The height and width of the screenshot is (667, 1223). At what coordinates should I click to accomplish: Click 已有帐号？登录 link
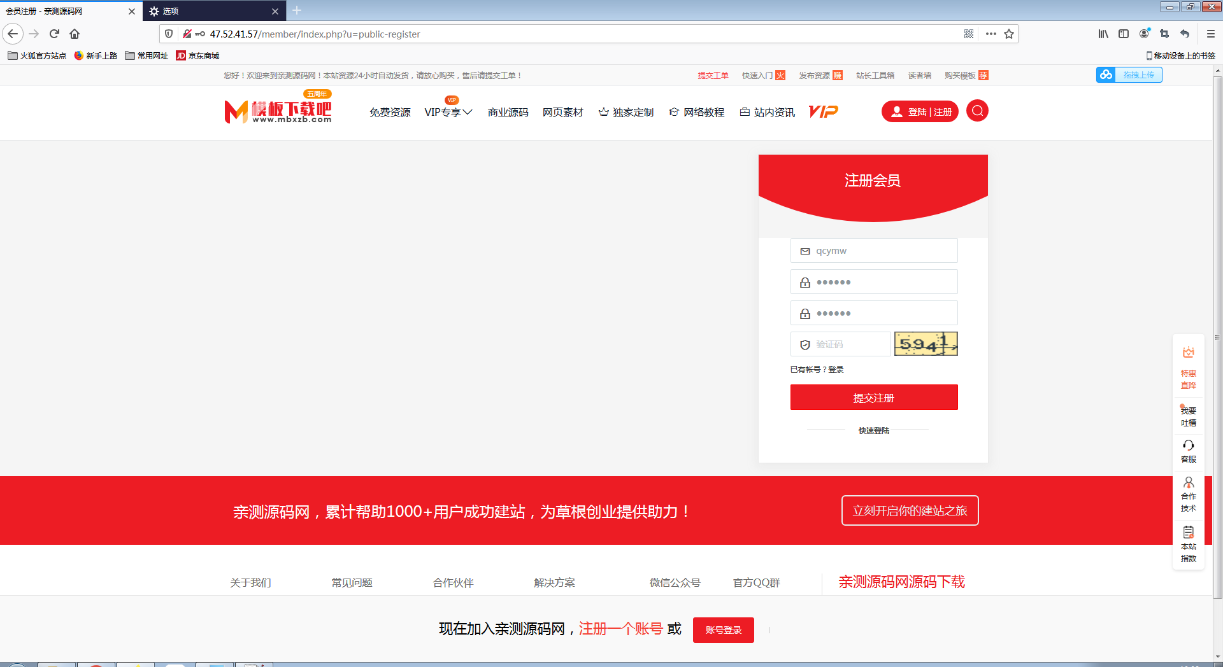coord(817,369)
